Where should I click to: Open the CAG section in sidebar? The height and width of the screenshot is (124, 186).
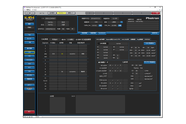point(29,52)
